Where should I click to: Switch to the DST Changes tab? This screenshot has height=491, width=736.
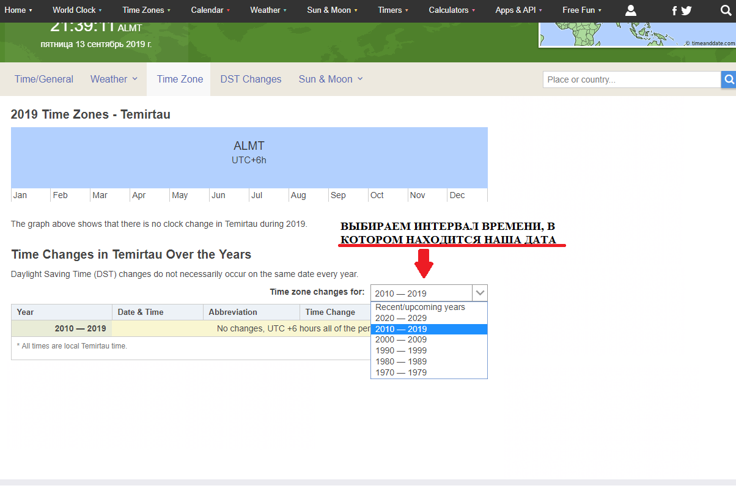[x=251, y=79]
